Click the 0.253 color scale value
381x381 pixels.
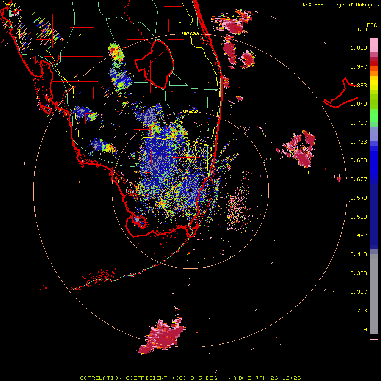click(359, 311)
